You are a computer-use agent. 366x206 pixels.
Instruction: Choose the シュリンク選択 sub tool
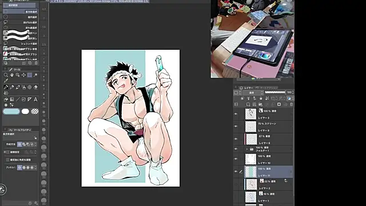pyautogui.click(x=21, y=43)
